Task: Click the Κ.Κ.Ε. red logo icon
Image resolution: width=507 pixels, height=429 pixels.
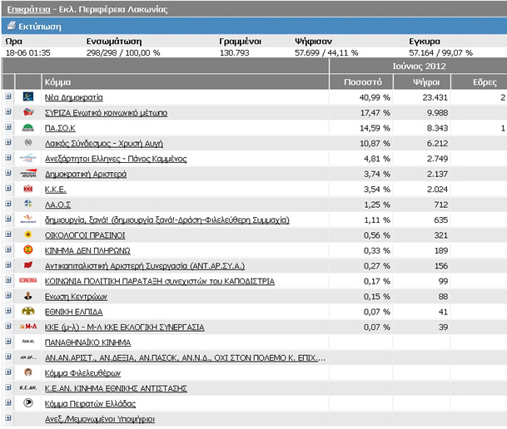Action: [x=28, y=189]
